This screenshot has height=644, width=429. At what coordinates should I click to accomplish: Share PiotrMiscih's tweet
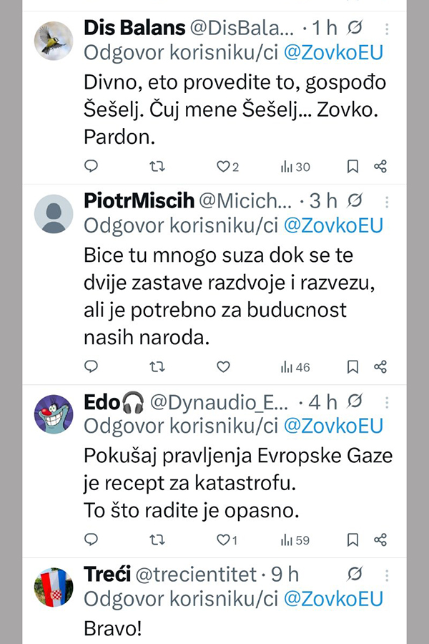pos(380,367)
